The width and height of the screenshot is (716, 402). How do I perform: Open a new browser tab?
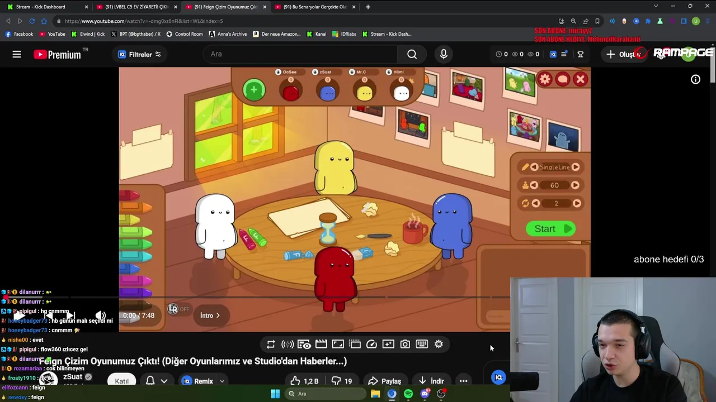[x=368, y=7]
